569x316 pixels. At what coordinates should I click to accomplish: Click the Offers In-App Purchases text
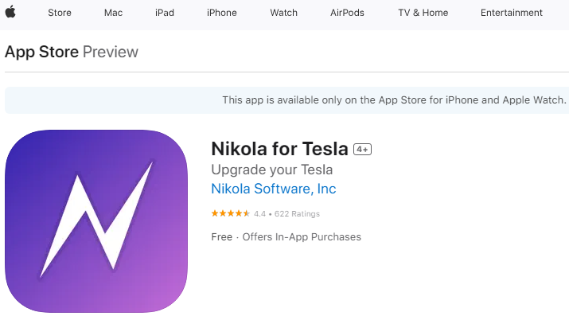[302, 237]
